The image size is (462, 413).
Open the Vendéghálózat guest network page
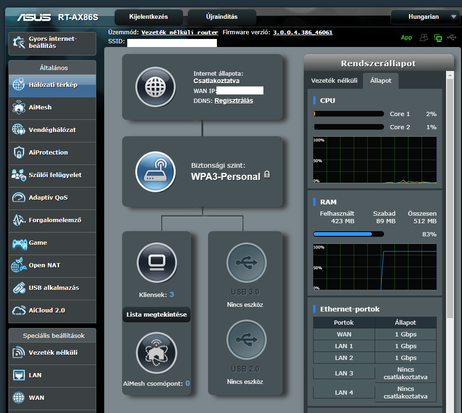tap(53, 131)
